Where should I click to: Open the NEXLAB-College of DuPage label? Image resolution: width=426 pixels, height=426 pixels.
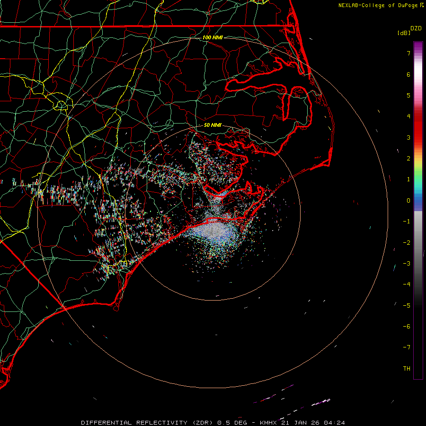(x=377, y=5)
